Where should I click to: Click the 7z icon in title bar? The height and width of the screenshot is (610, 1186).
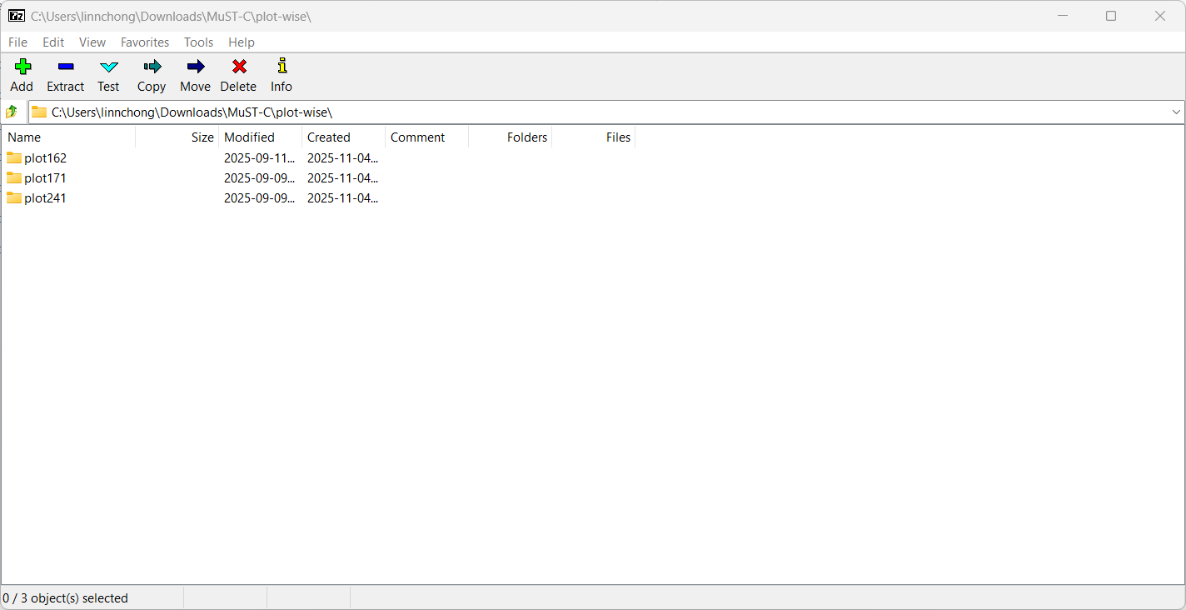16,16
